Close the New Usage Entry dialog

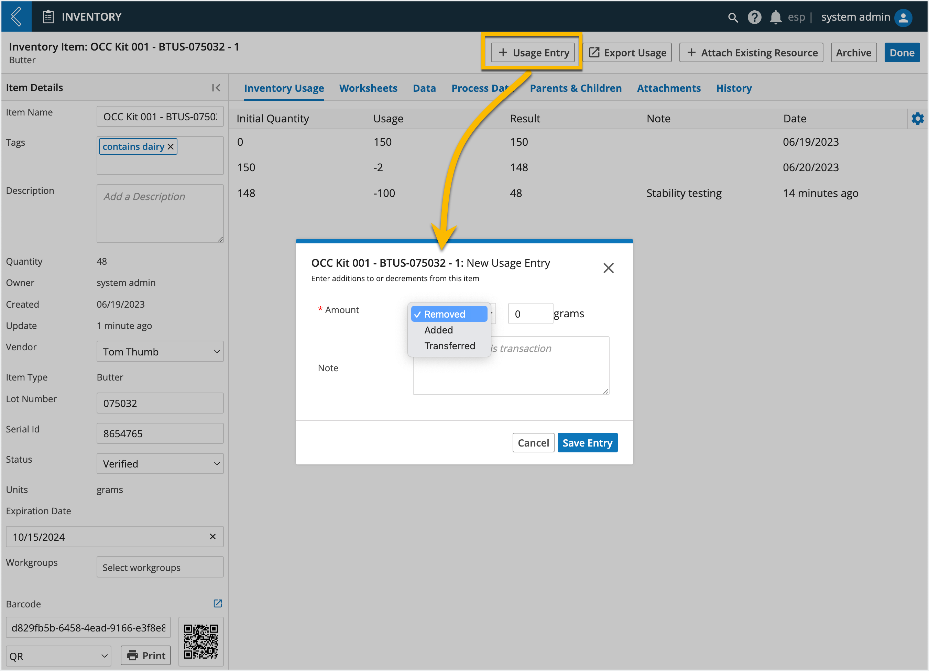click(x=608, y=268)
